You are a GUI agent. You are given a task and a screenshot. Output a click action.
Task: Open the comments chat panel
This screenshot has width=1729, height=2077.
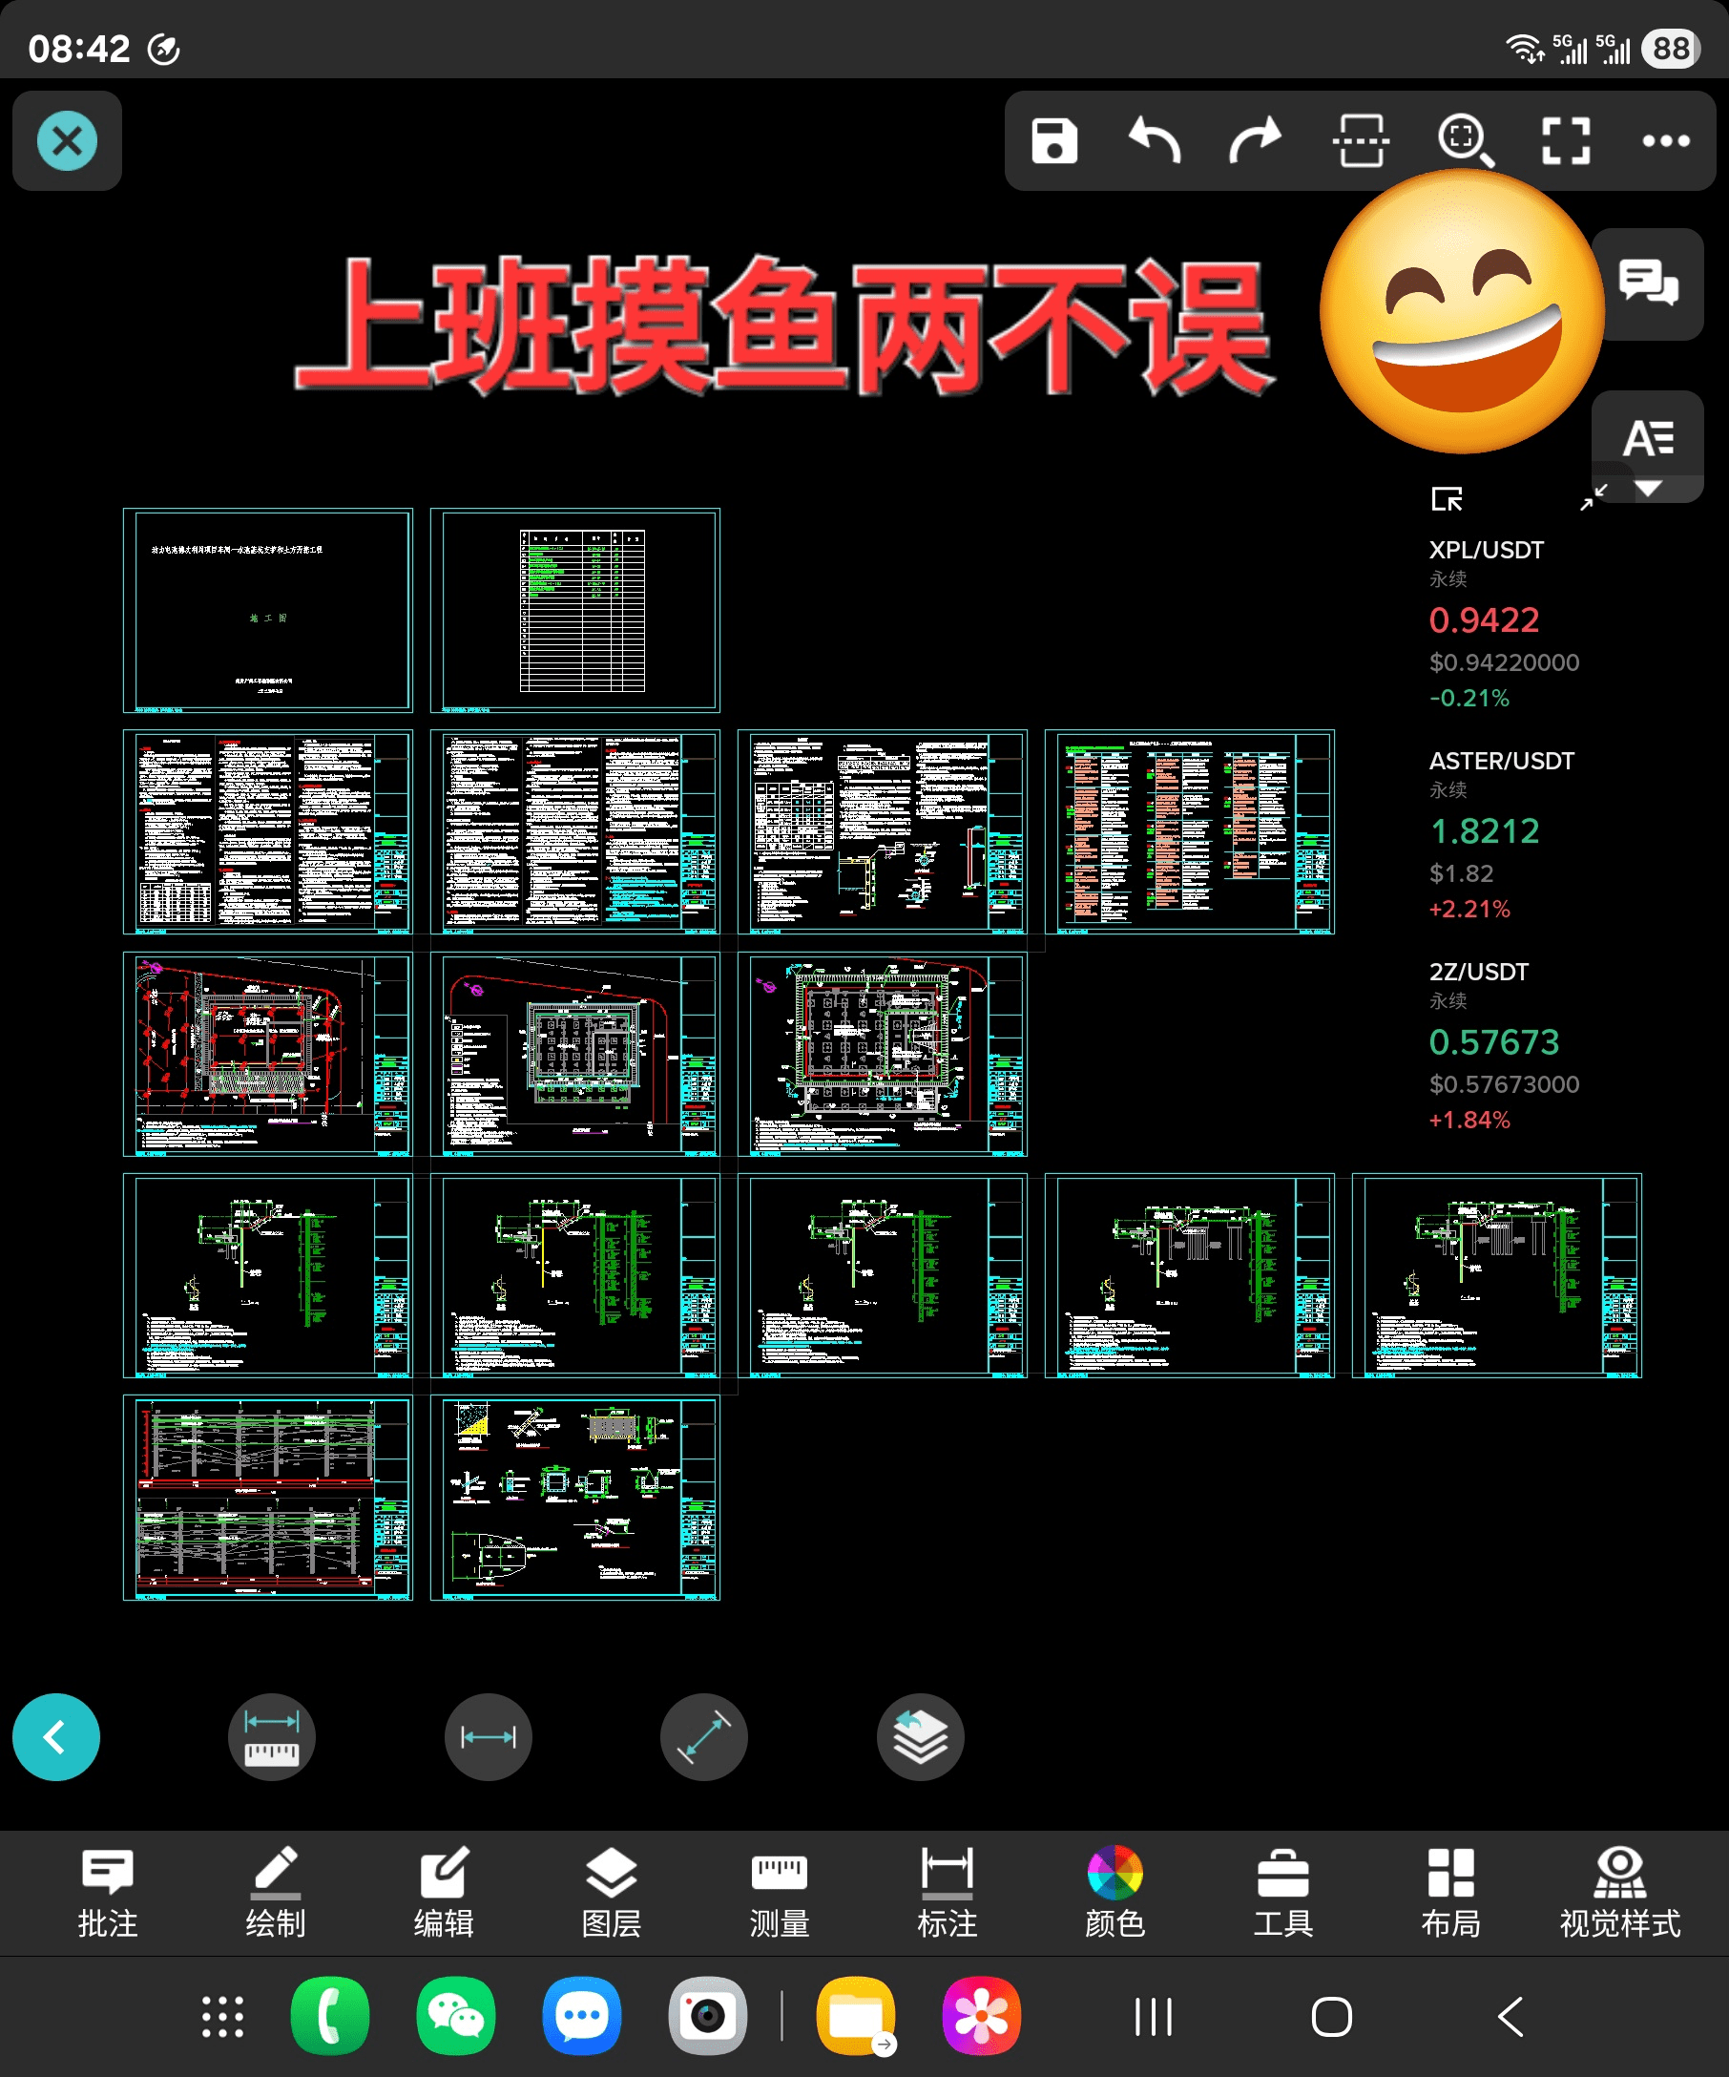[x=1648, y=283]
